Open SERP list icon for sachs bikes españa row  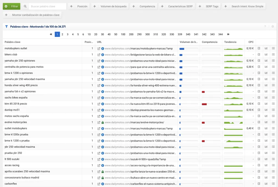tap(259, 98)
